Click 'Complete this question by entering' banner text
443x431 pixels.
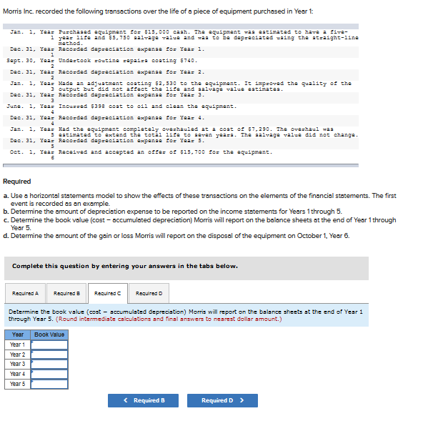(125, 266)
